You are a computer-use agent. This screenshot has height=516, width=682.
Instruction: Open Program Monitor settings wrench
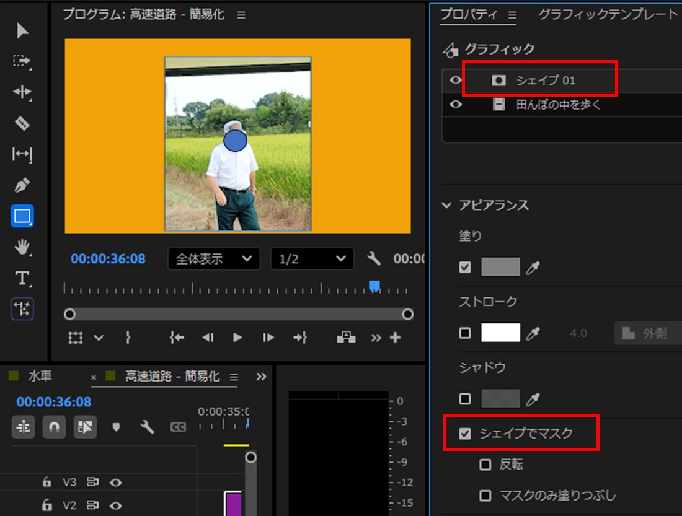(x=374, y=259)
